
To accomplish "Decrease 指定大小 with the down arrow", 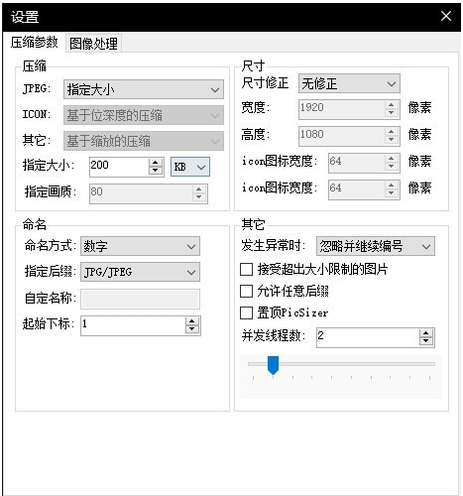I will [x=156, y=171].
